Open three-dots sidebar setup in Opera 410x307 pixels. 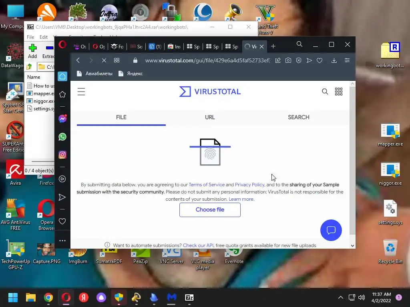tap(62, 241)
